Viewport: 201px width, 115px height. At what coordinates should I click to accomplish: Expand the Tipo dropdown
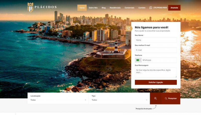119,100
